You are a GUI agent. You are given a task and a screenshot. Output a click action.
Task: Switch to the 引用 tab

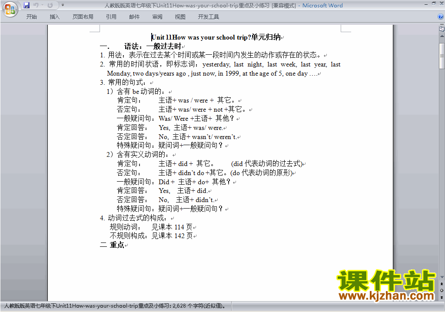111,17
